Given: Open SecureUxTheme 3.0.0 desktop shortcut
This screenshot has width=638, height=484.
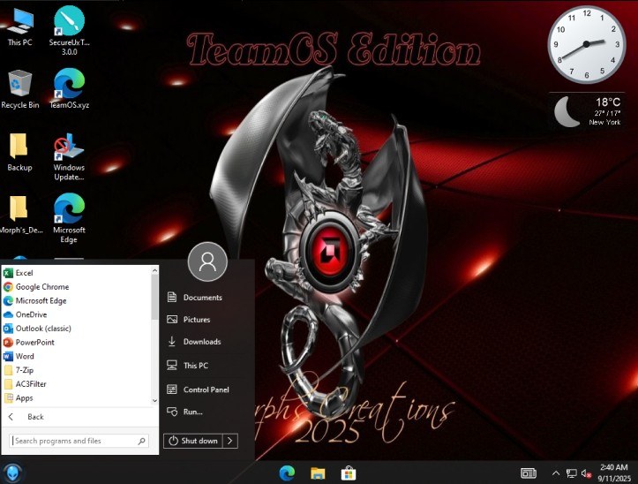Looking at the screenshot, I should 69,30.
